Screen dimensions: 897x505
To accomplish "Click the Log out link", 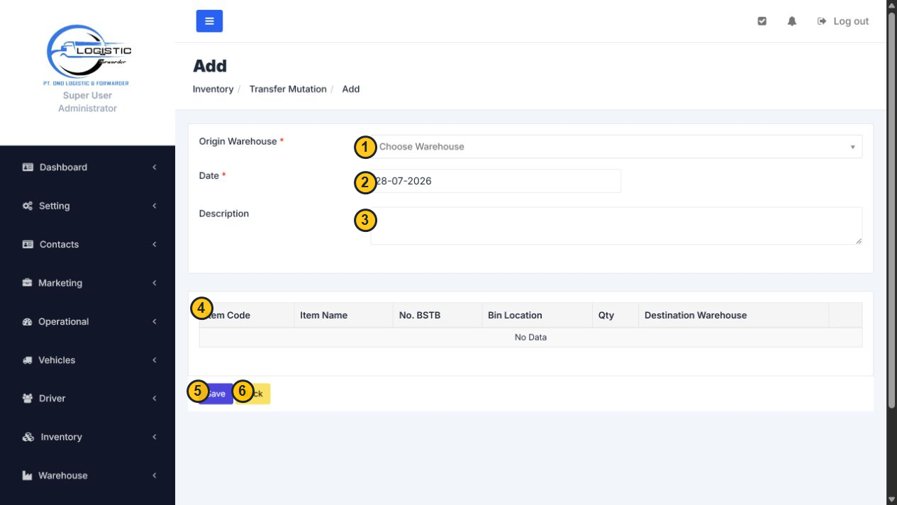I will click(843, 21).
